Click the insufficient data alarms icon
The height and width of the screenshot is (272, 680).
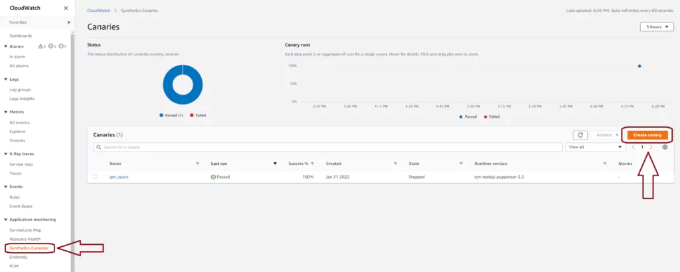[61, 46]
